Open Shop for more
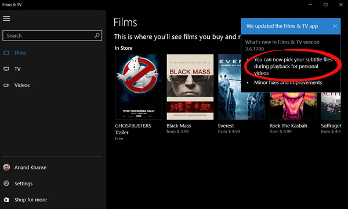 coord(31,200)
